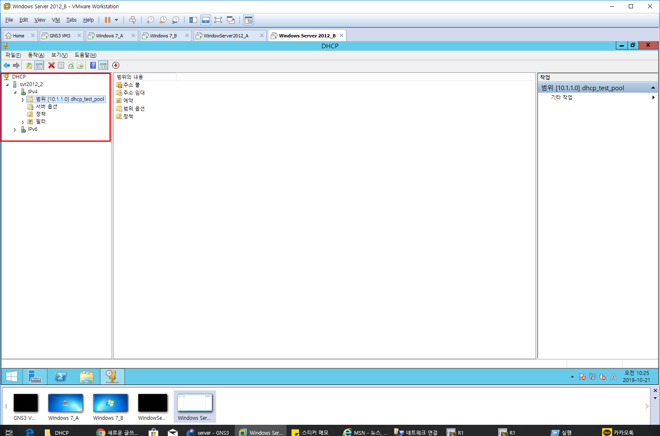Open File Explorer in guest taskbar
The height and width of the screenshot is (436, 660).
point(87,377)
